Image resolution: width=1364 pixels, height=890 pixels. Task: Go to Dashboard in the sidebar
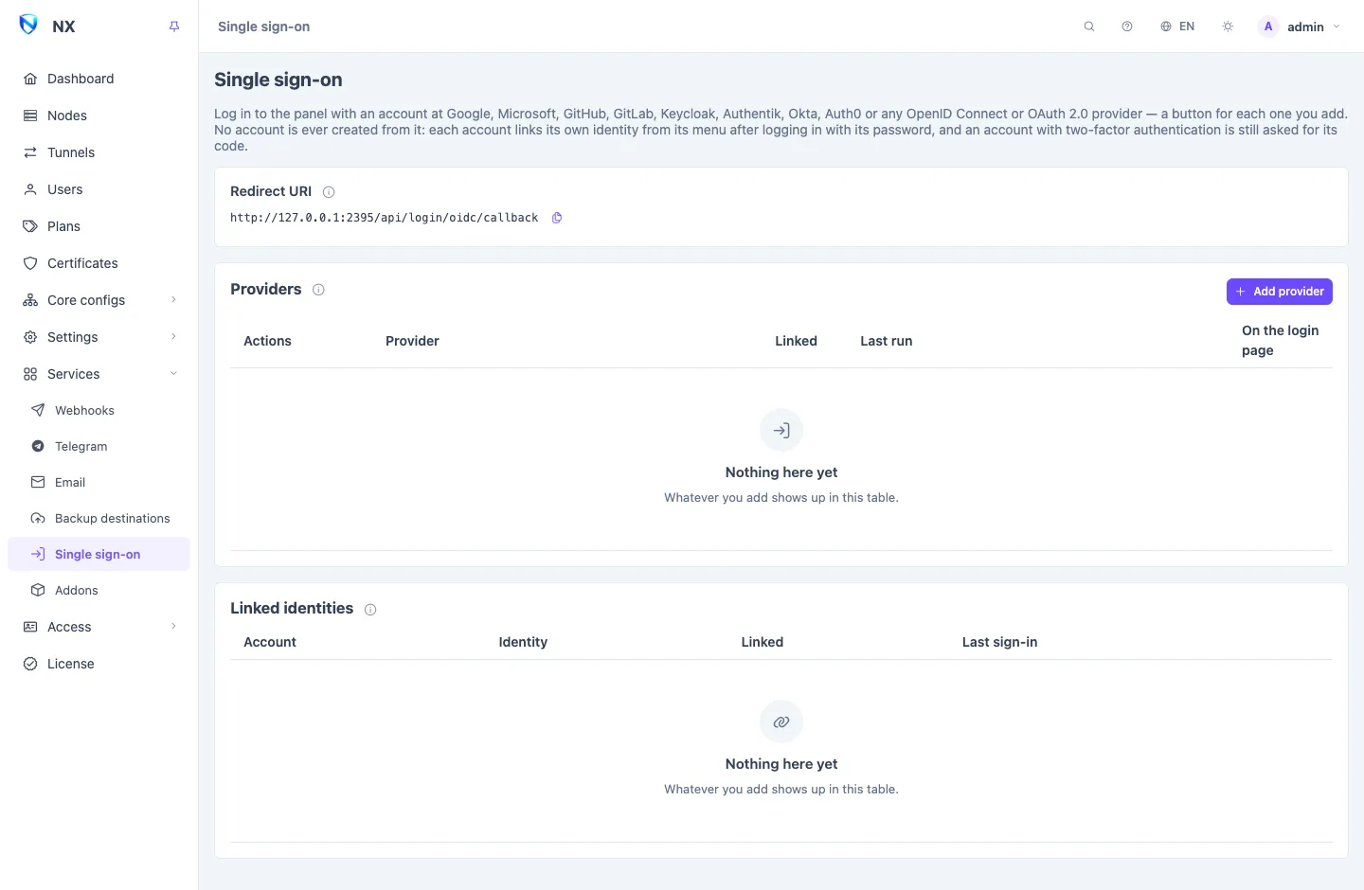tap(99, 79)
